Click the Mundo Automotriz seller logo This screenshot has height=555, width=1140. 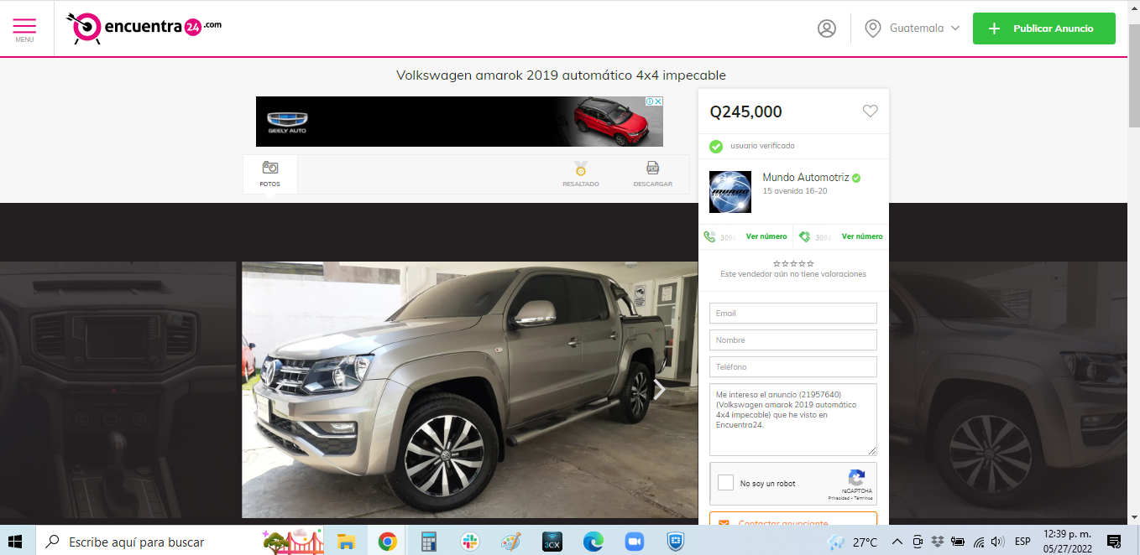coord(729,192)
